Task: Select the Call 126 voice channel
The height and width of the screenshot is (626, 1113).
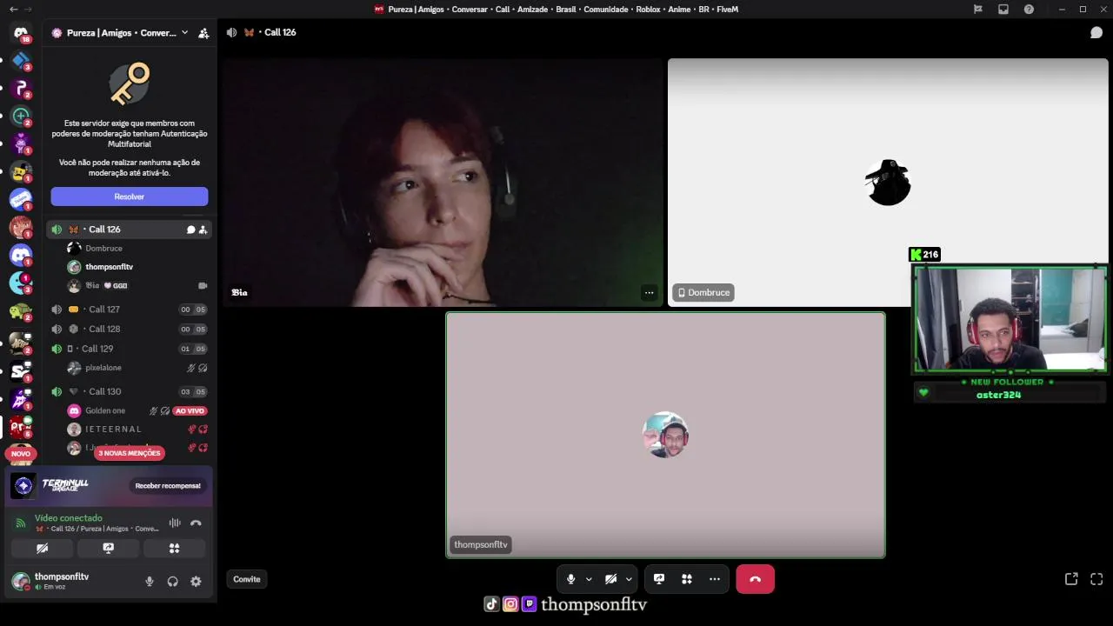Action: (x=129, y=230)
